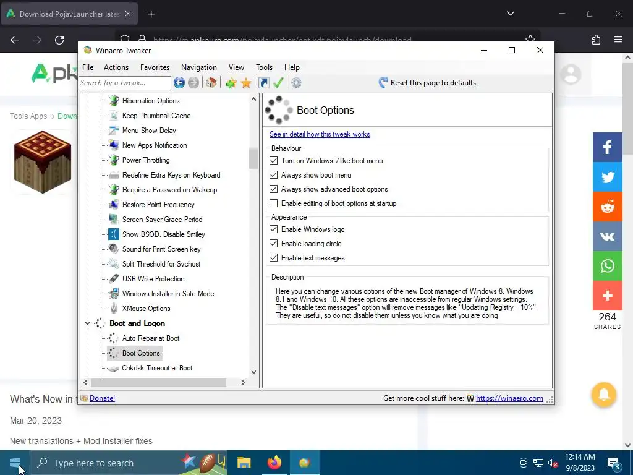Select Auto Repair at Boot tree item
The width and height of the screenshot is (633, 475).
point(151,338)
